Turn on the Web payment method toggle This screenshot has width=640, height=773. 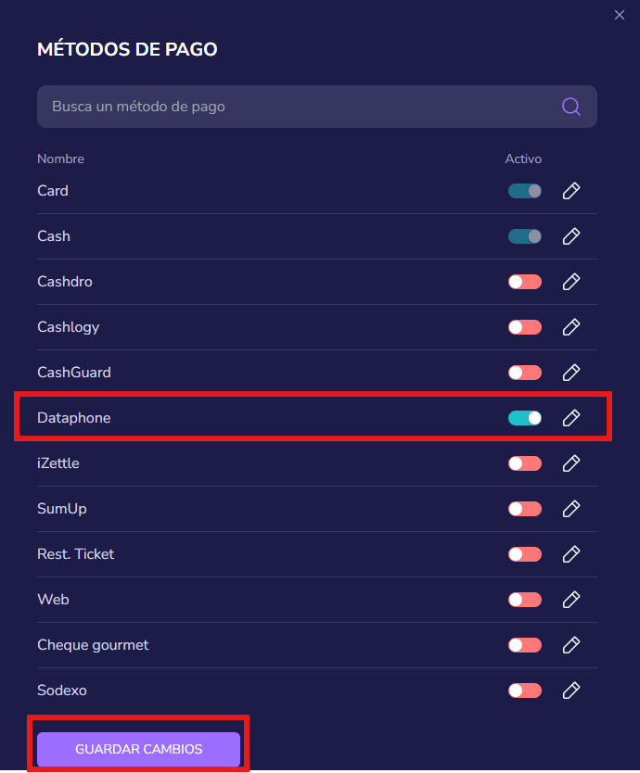525,600
